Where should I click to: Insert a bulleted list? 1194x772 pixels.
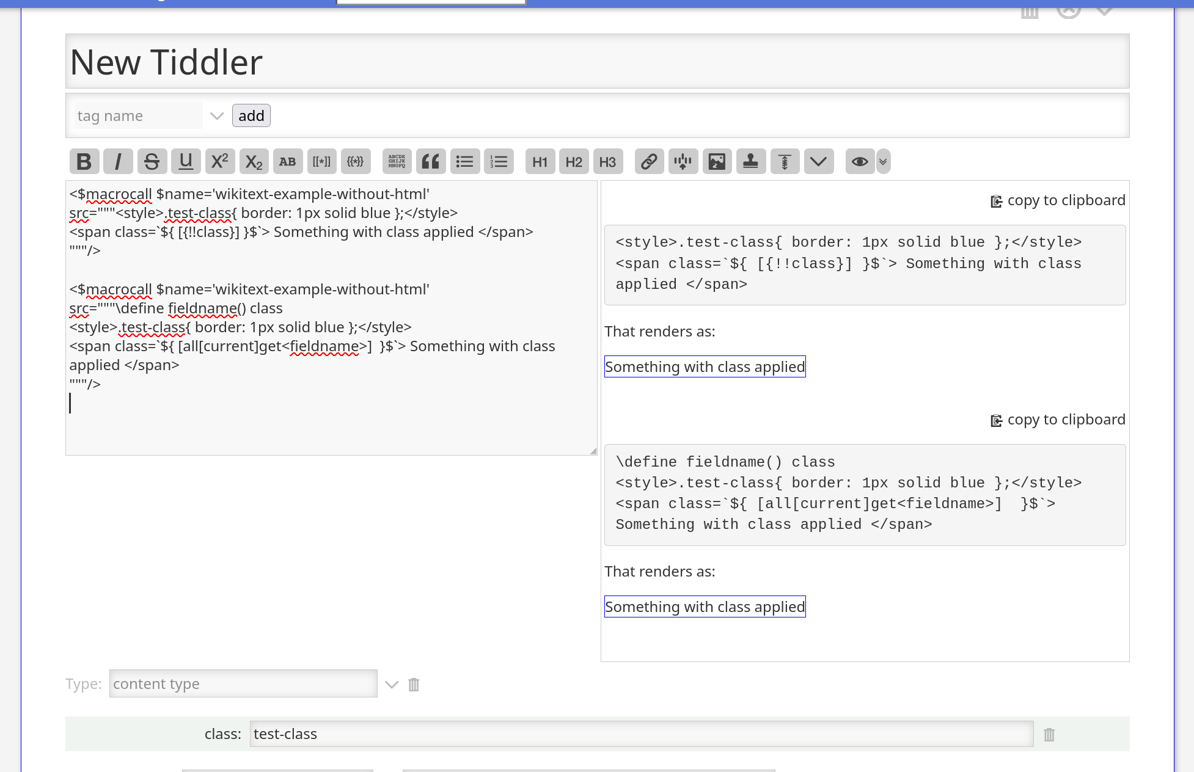[x=464, y=162]
